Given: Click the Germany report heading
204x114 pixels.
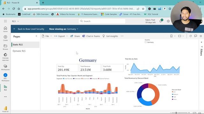Looking at the screenshot, I should [88, 60].
